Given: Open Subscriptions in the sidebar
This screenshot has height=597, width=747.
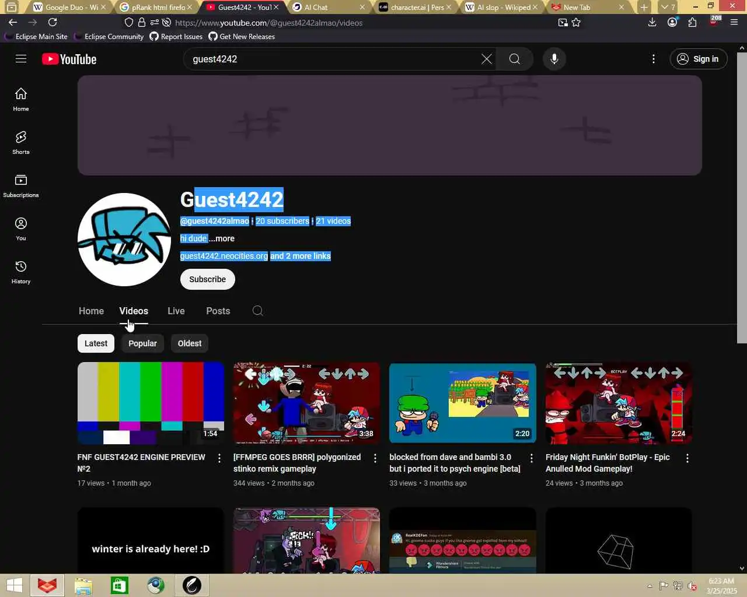Looking at the screenshot, I should click(21, 185).
